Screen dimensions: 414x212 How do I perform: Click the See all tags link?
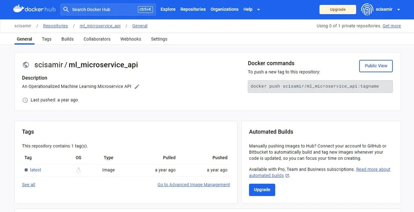point(29,185)
